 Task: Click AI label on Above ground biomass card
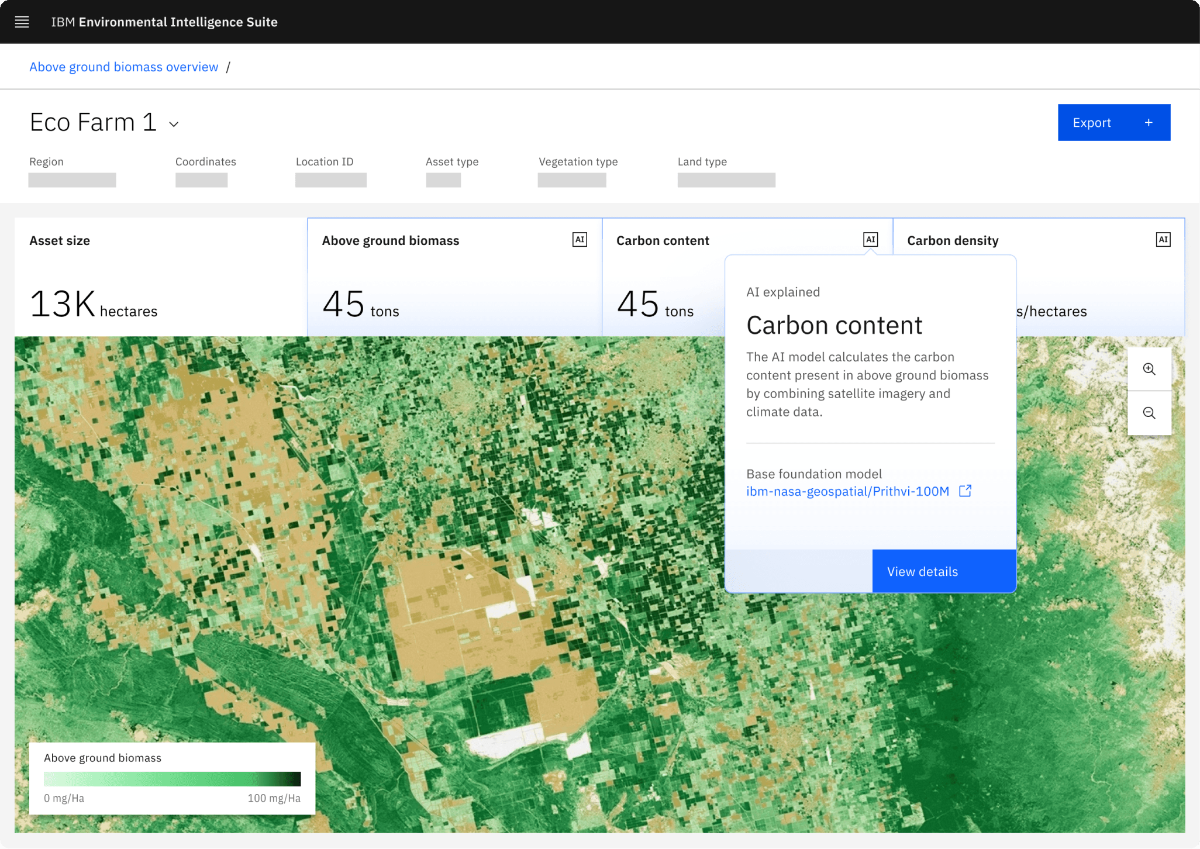tap(579, 240)
